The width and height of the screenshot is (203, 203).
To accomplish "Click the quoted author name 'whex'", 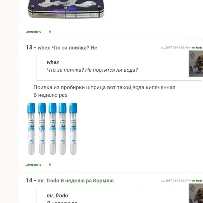I will click(53, 62).
